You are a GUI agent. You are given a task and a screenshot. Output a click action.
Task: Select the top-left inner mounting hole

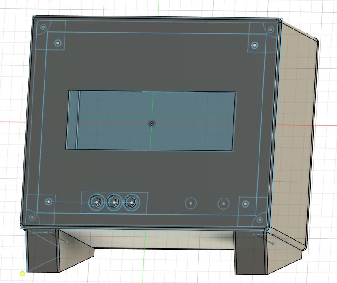58,43
